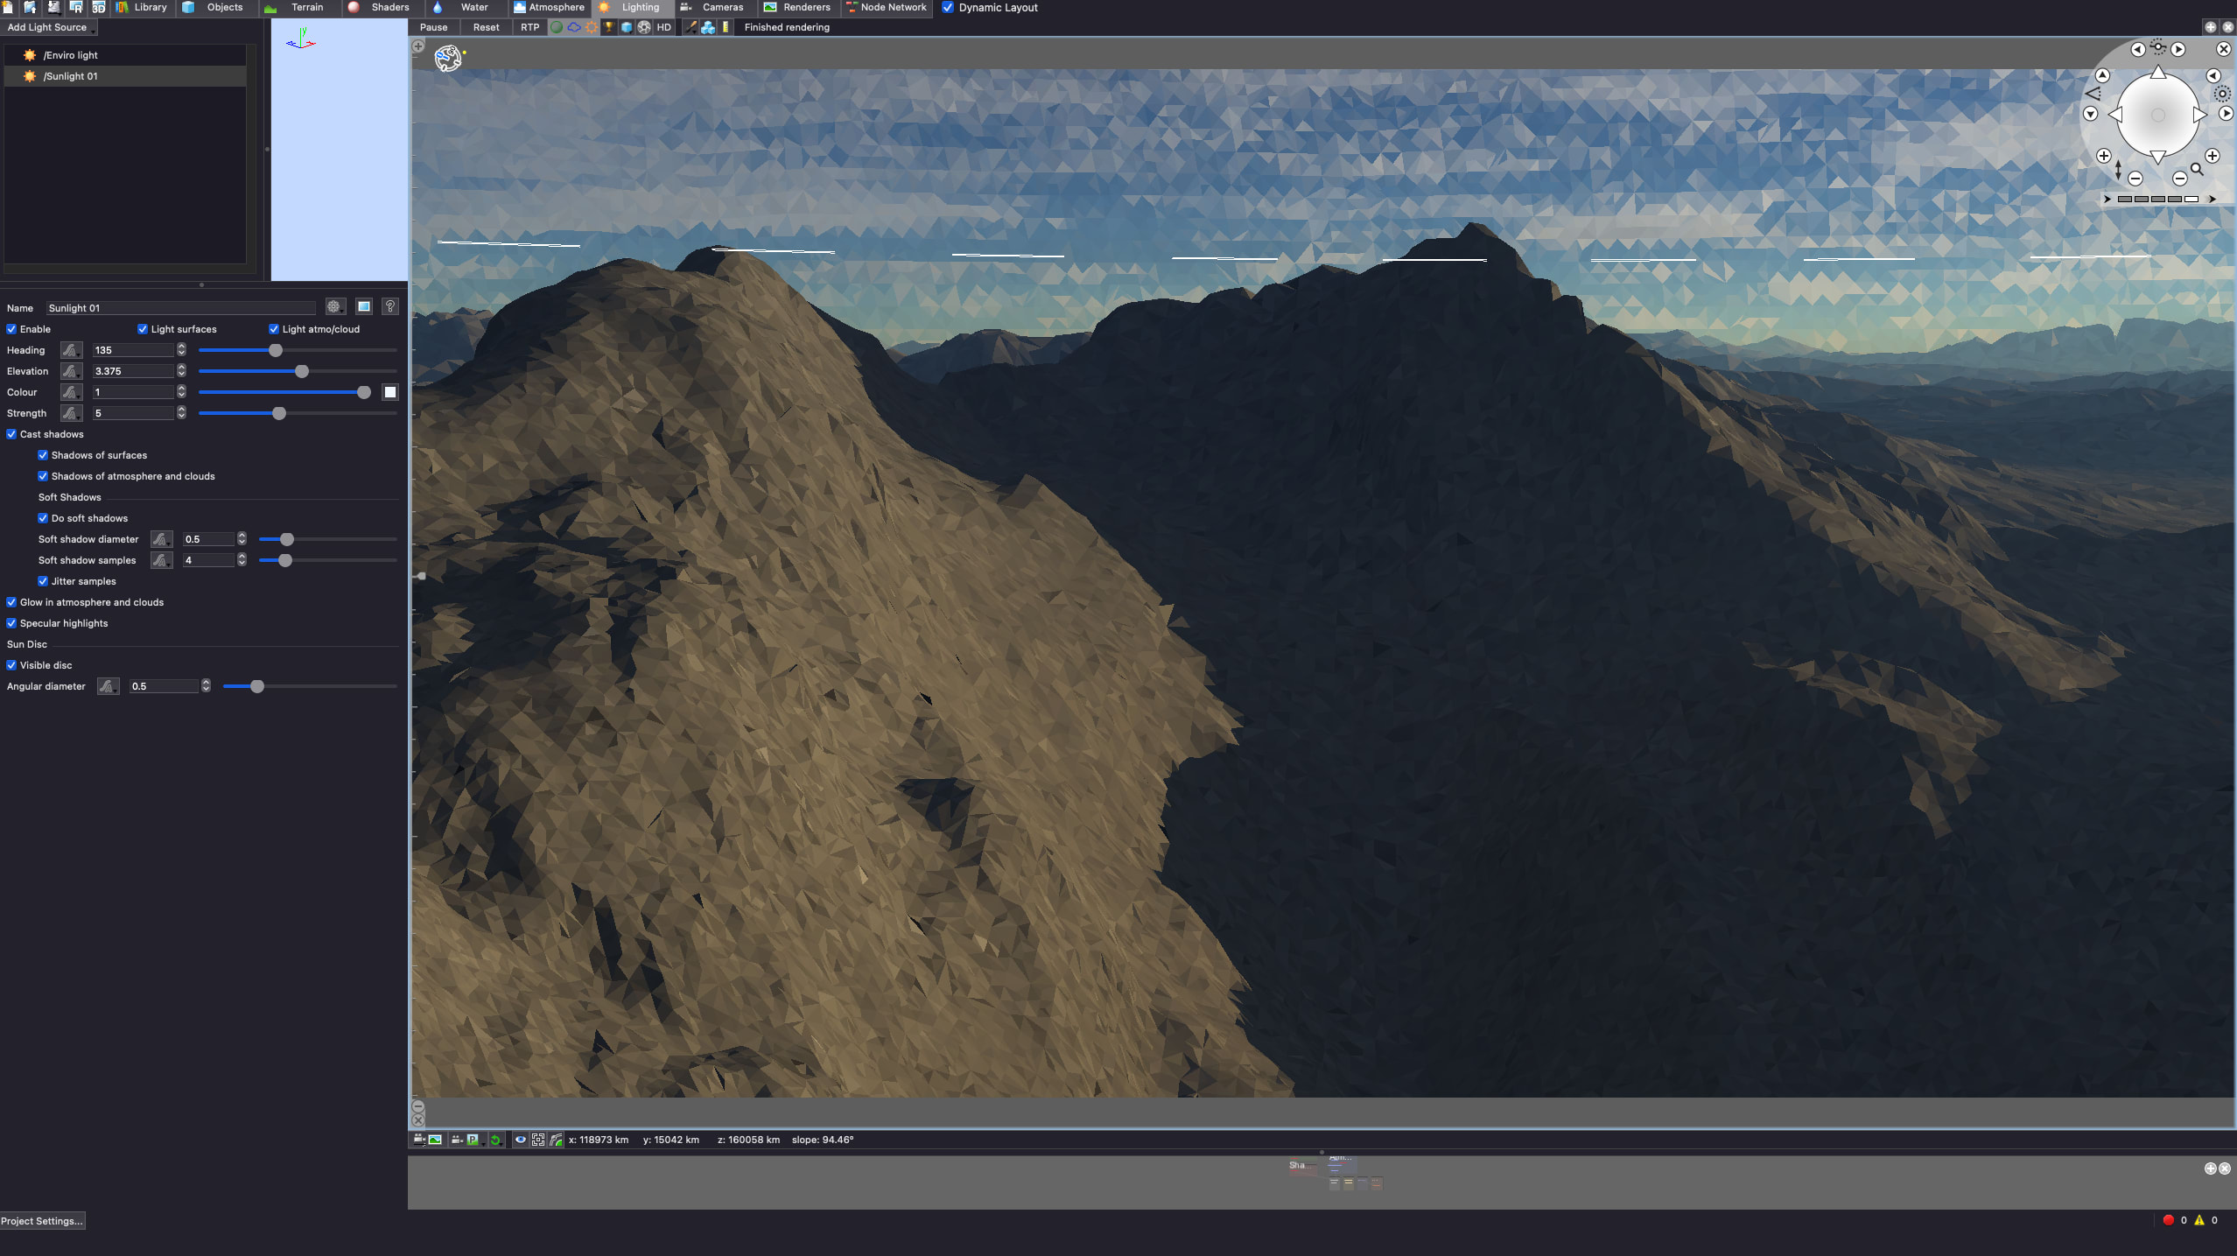
Task: Select Enviro light in the light list
Action: point(70,55)
